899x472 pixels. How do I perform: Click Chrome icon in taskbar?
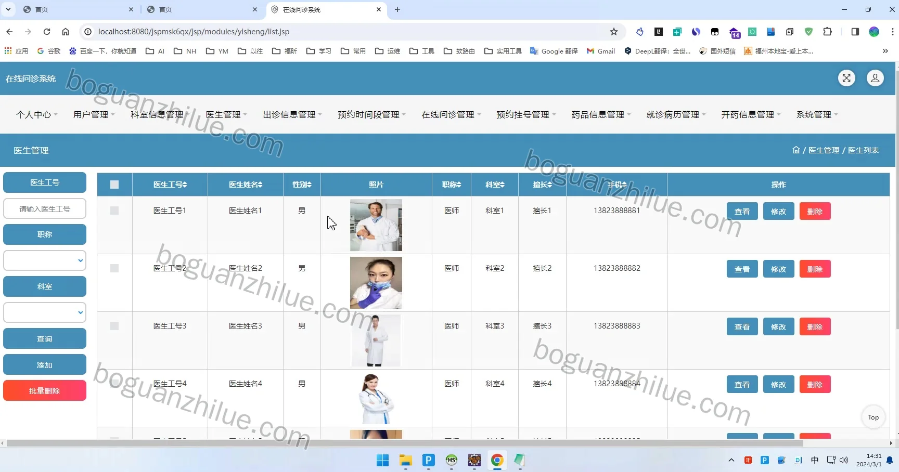click(497, 460)
